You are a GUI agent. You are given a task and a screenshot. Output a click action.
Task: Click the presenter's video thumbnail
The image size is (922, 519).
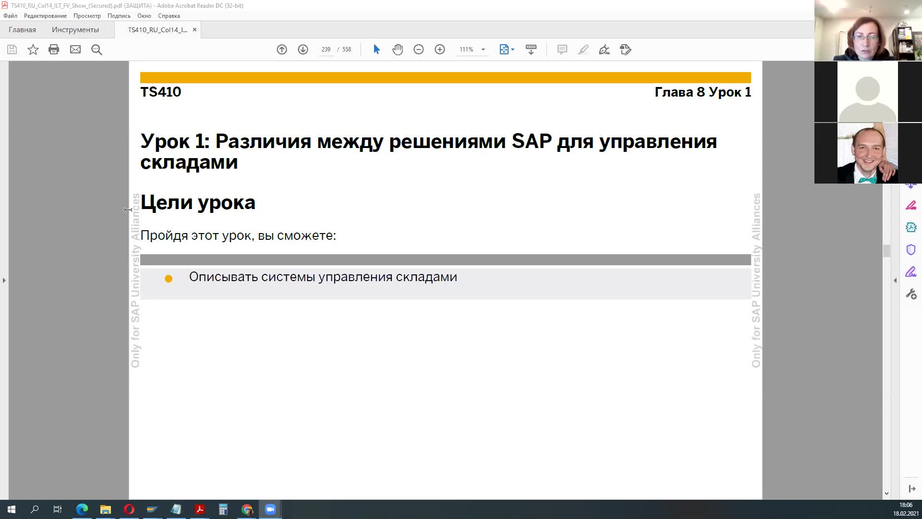pyautogui.click(x=868, y=30)
